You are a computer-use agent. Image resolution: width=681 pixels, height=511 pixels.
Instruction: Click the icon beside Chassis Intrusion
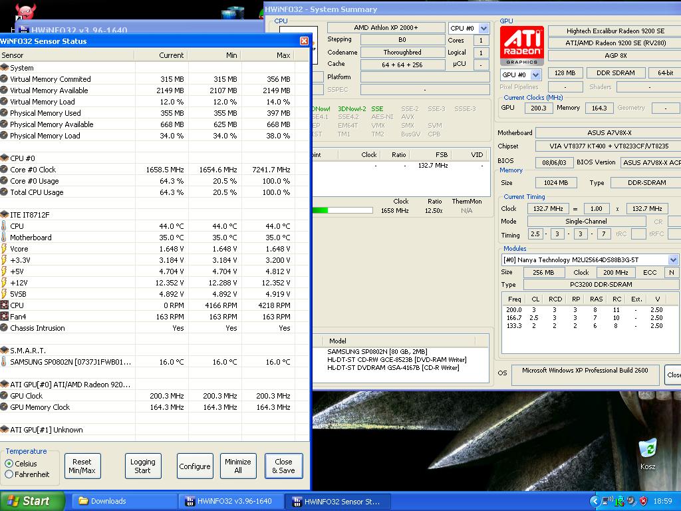pyautogui.click(x=4, y=327)
